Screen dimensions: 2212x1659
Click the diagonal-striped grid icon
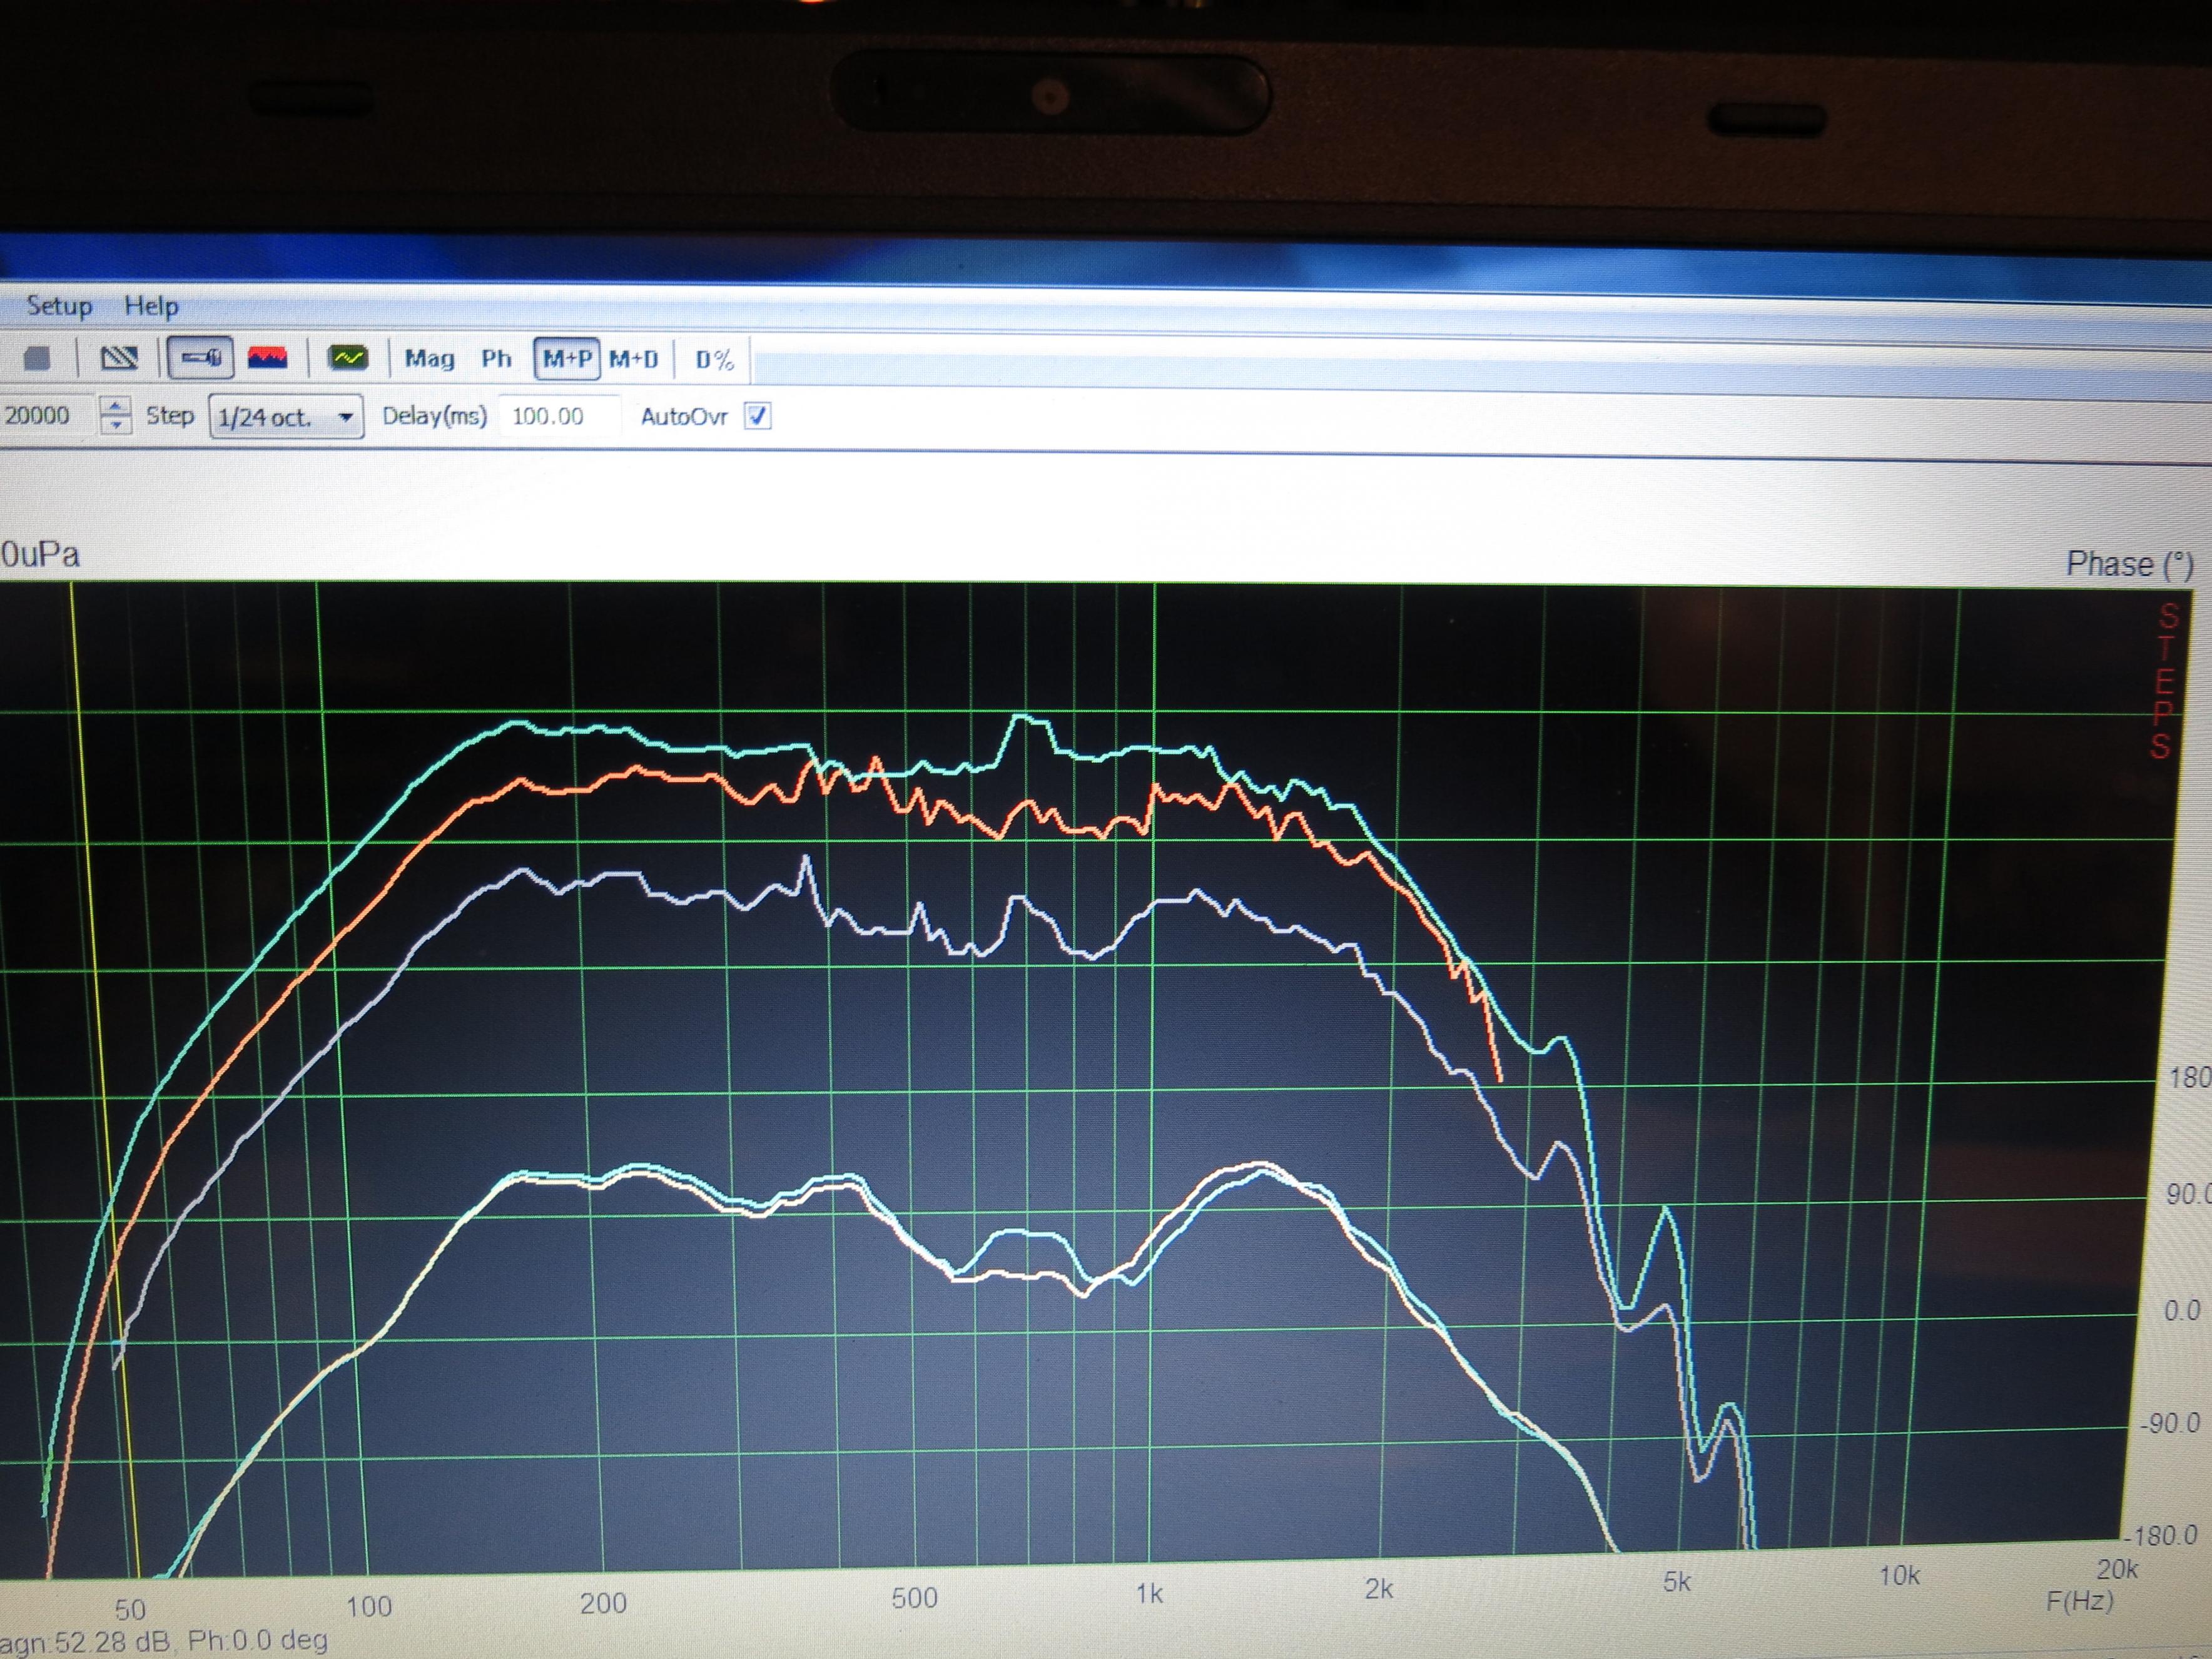pos(119,357)
